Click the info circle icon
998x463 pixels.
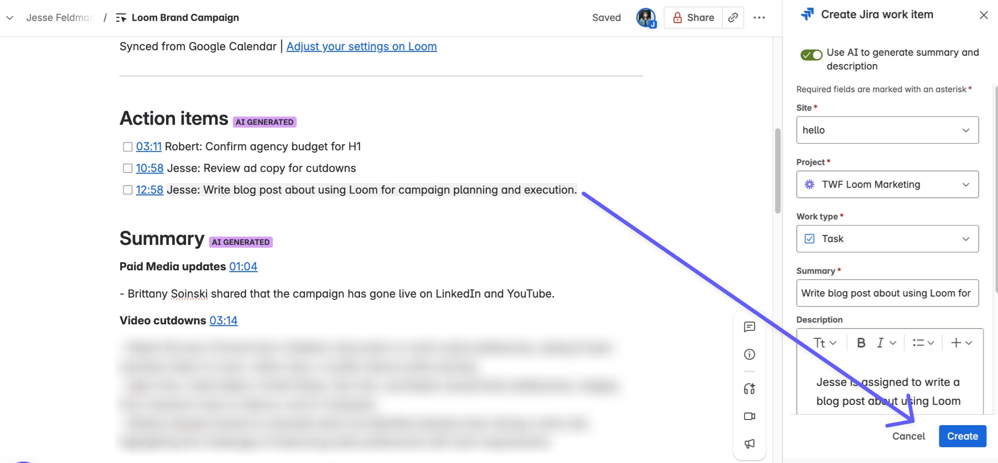pyautogui.click(x=749, y=354)
